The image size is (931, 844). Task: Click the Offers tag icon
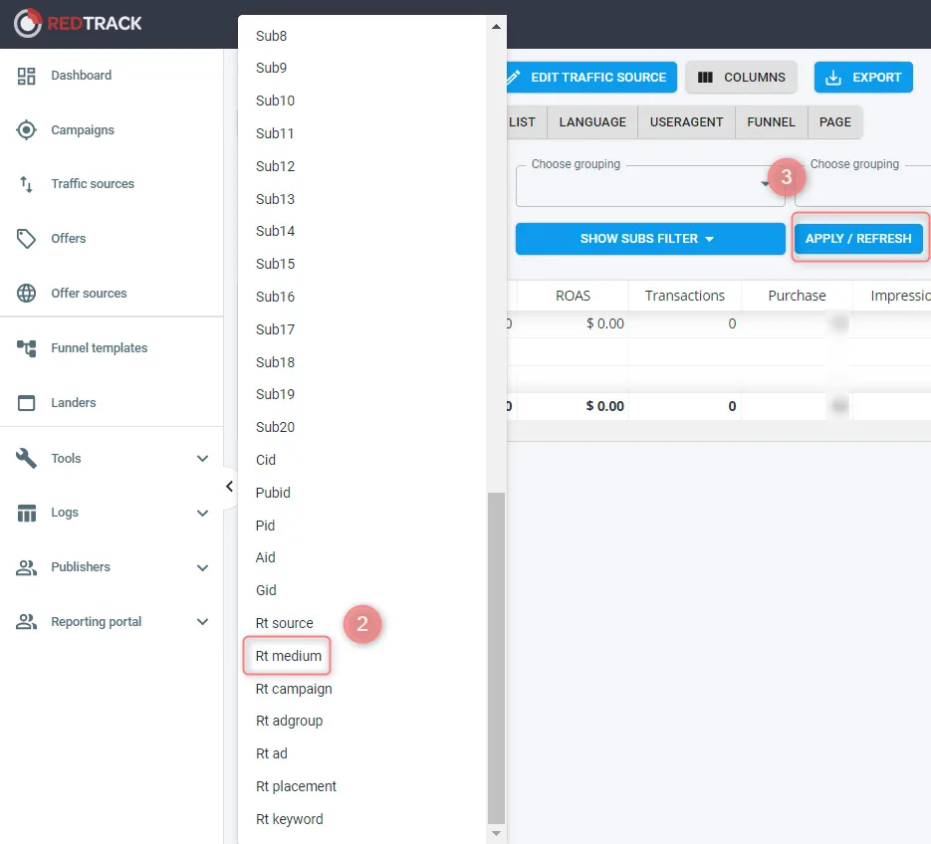(27, 239)
